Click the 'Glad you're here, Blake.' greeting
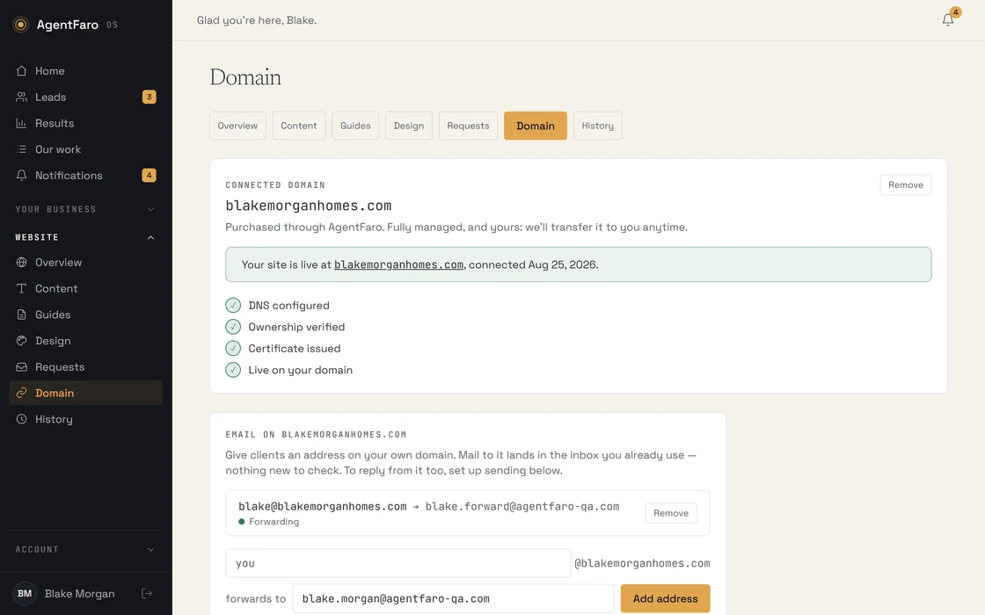The image size is (985, 615). [x=257, y=20]
